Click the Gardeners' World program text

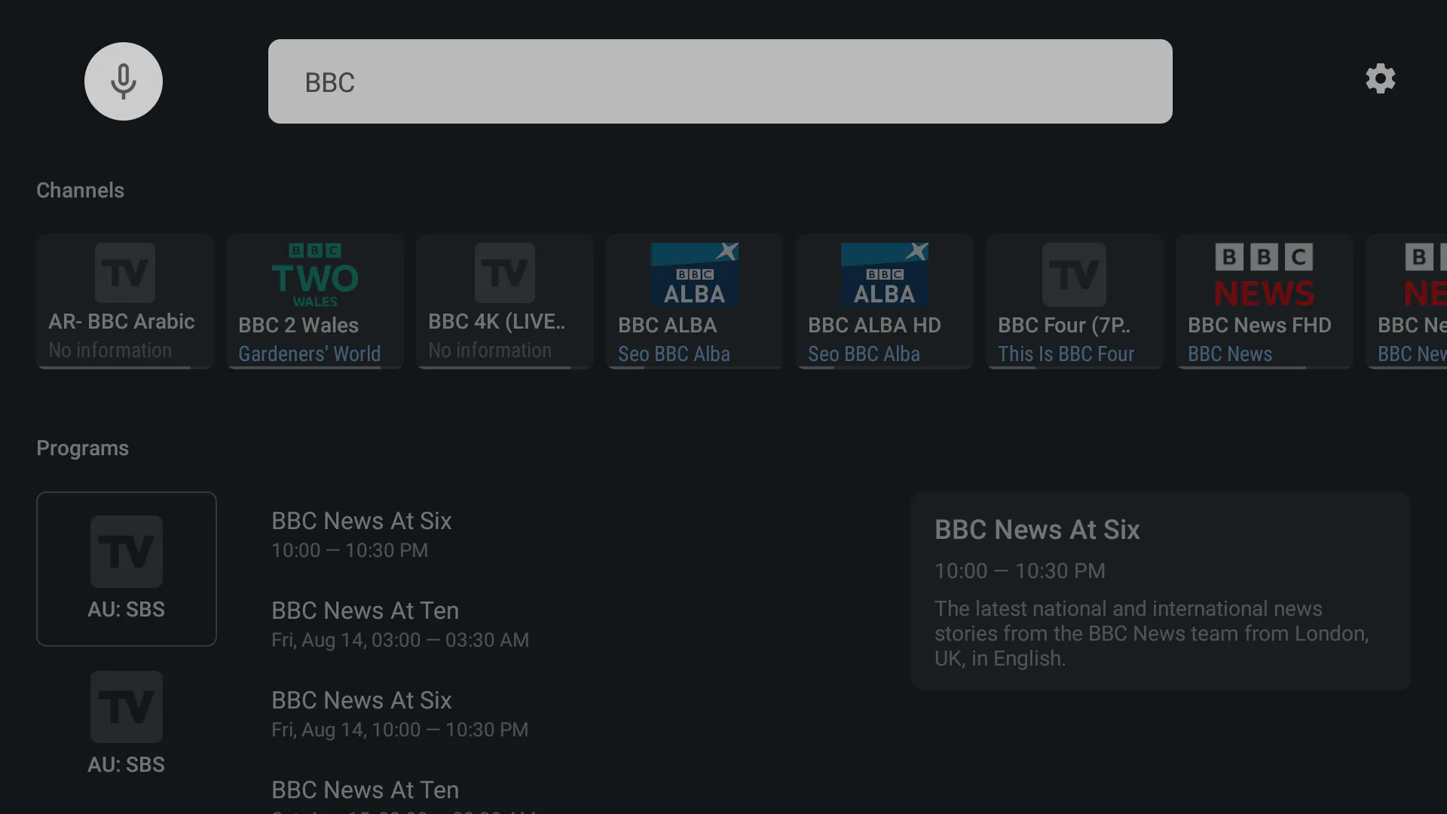coord(310,353)
